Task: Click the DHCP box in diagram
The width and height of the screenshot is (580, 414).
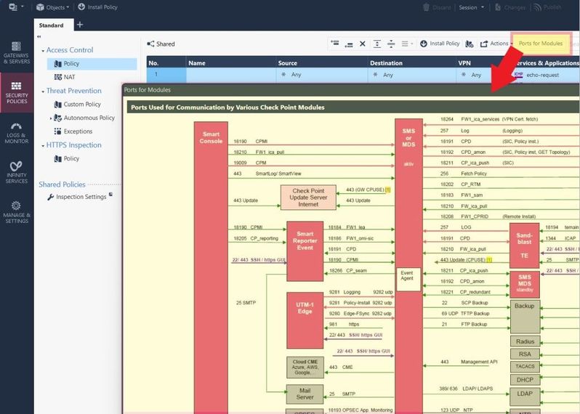Action: pyautogui.click(x=525, y=380)
